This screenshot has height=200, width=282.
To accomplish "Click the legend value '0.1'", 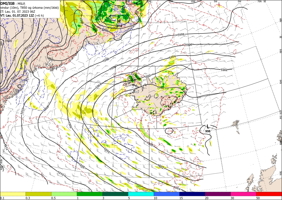I will [x=2, y=198].
